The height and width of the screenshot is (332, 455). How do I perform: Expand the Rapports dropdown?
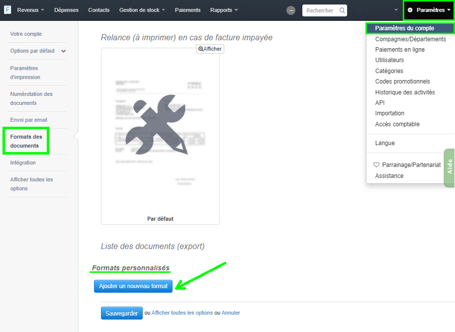coord(223,10)
